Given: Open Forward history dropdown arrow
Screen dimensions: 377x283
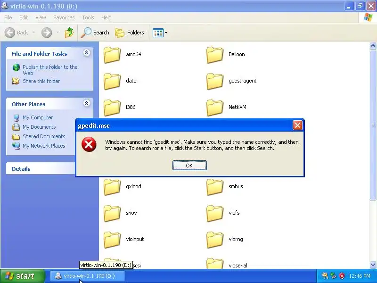Looking at the screenshot, I should point(57,33).
